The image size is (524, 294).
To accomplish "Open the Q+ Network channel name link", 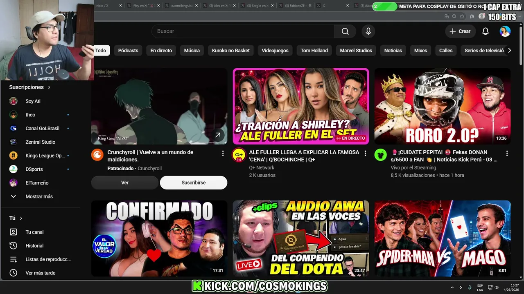I will [x=262, y=167].
